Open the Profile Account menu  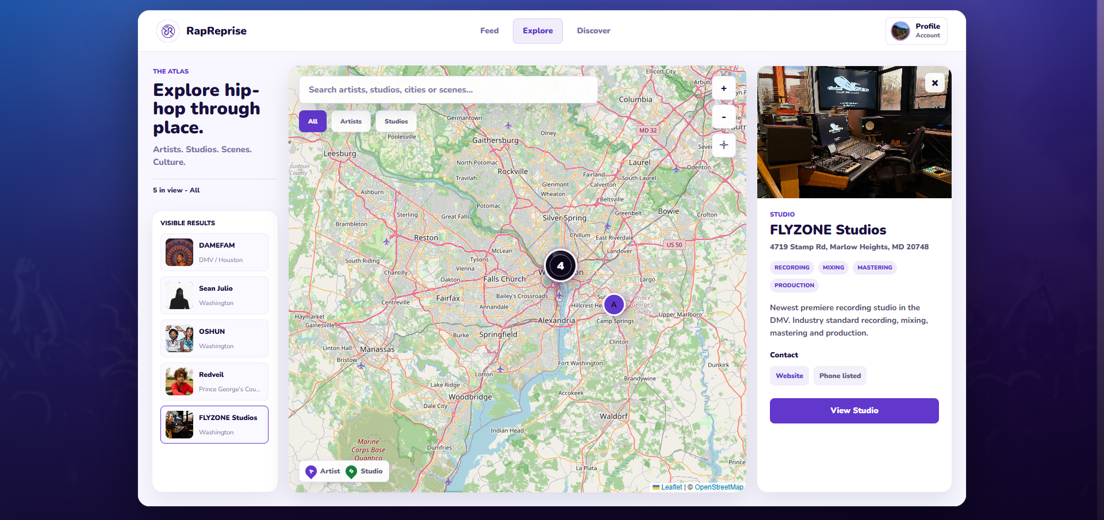917,31
